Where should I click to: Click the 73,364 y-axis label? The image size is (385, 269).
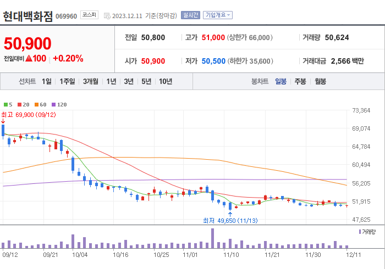pyautogui.click(x=361, y=110)
